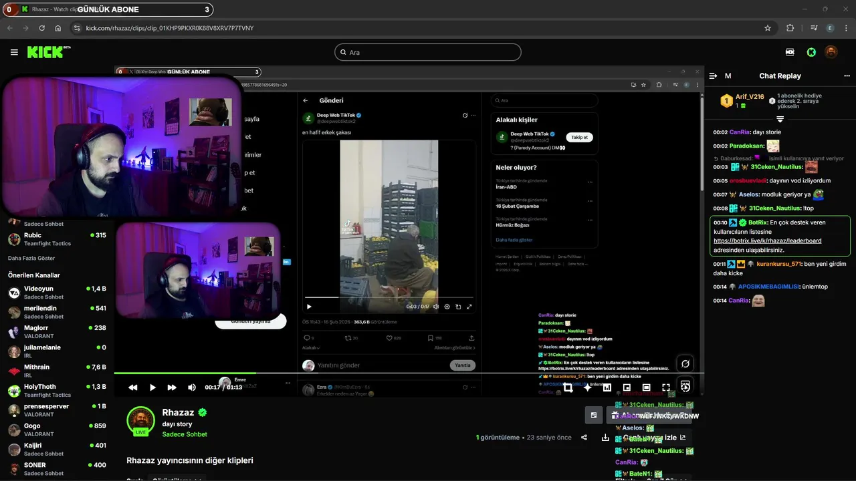Bookmark this page with the star
This screenshot has width=856, height=481.
point(768,28)
